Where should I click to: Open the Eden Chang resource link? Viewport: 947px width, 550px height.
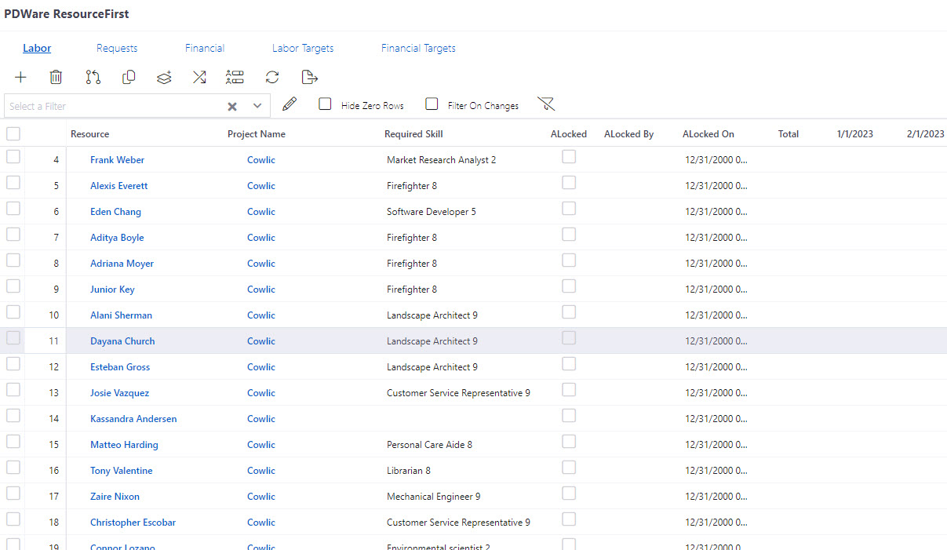115,211
